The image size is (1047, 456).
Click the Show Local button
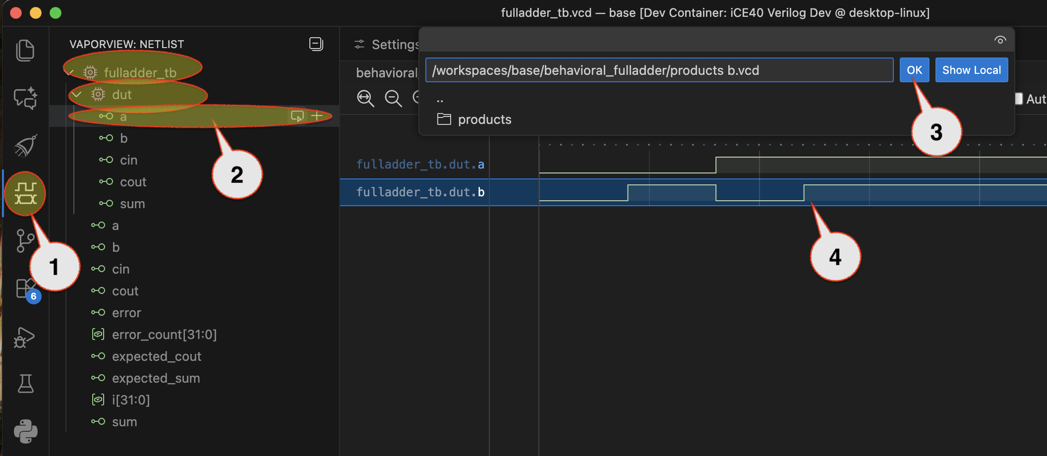point(971,70)
